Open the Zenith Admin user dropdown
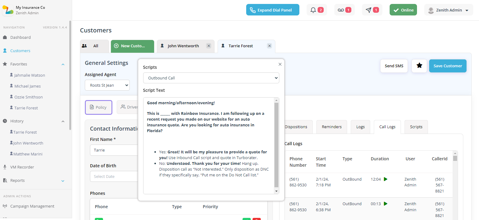479x220 pixels. pos(449,10)
